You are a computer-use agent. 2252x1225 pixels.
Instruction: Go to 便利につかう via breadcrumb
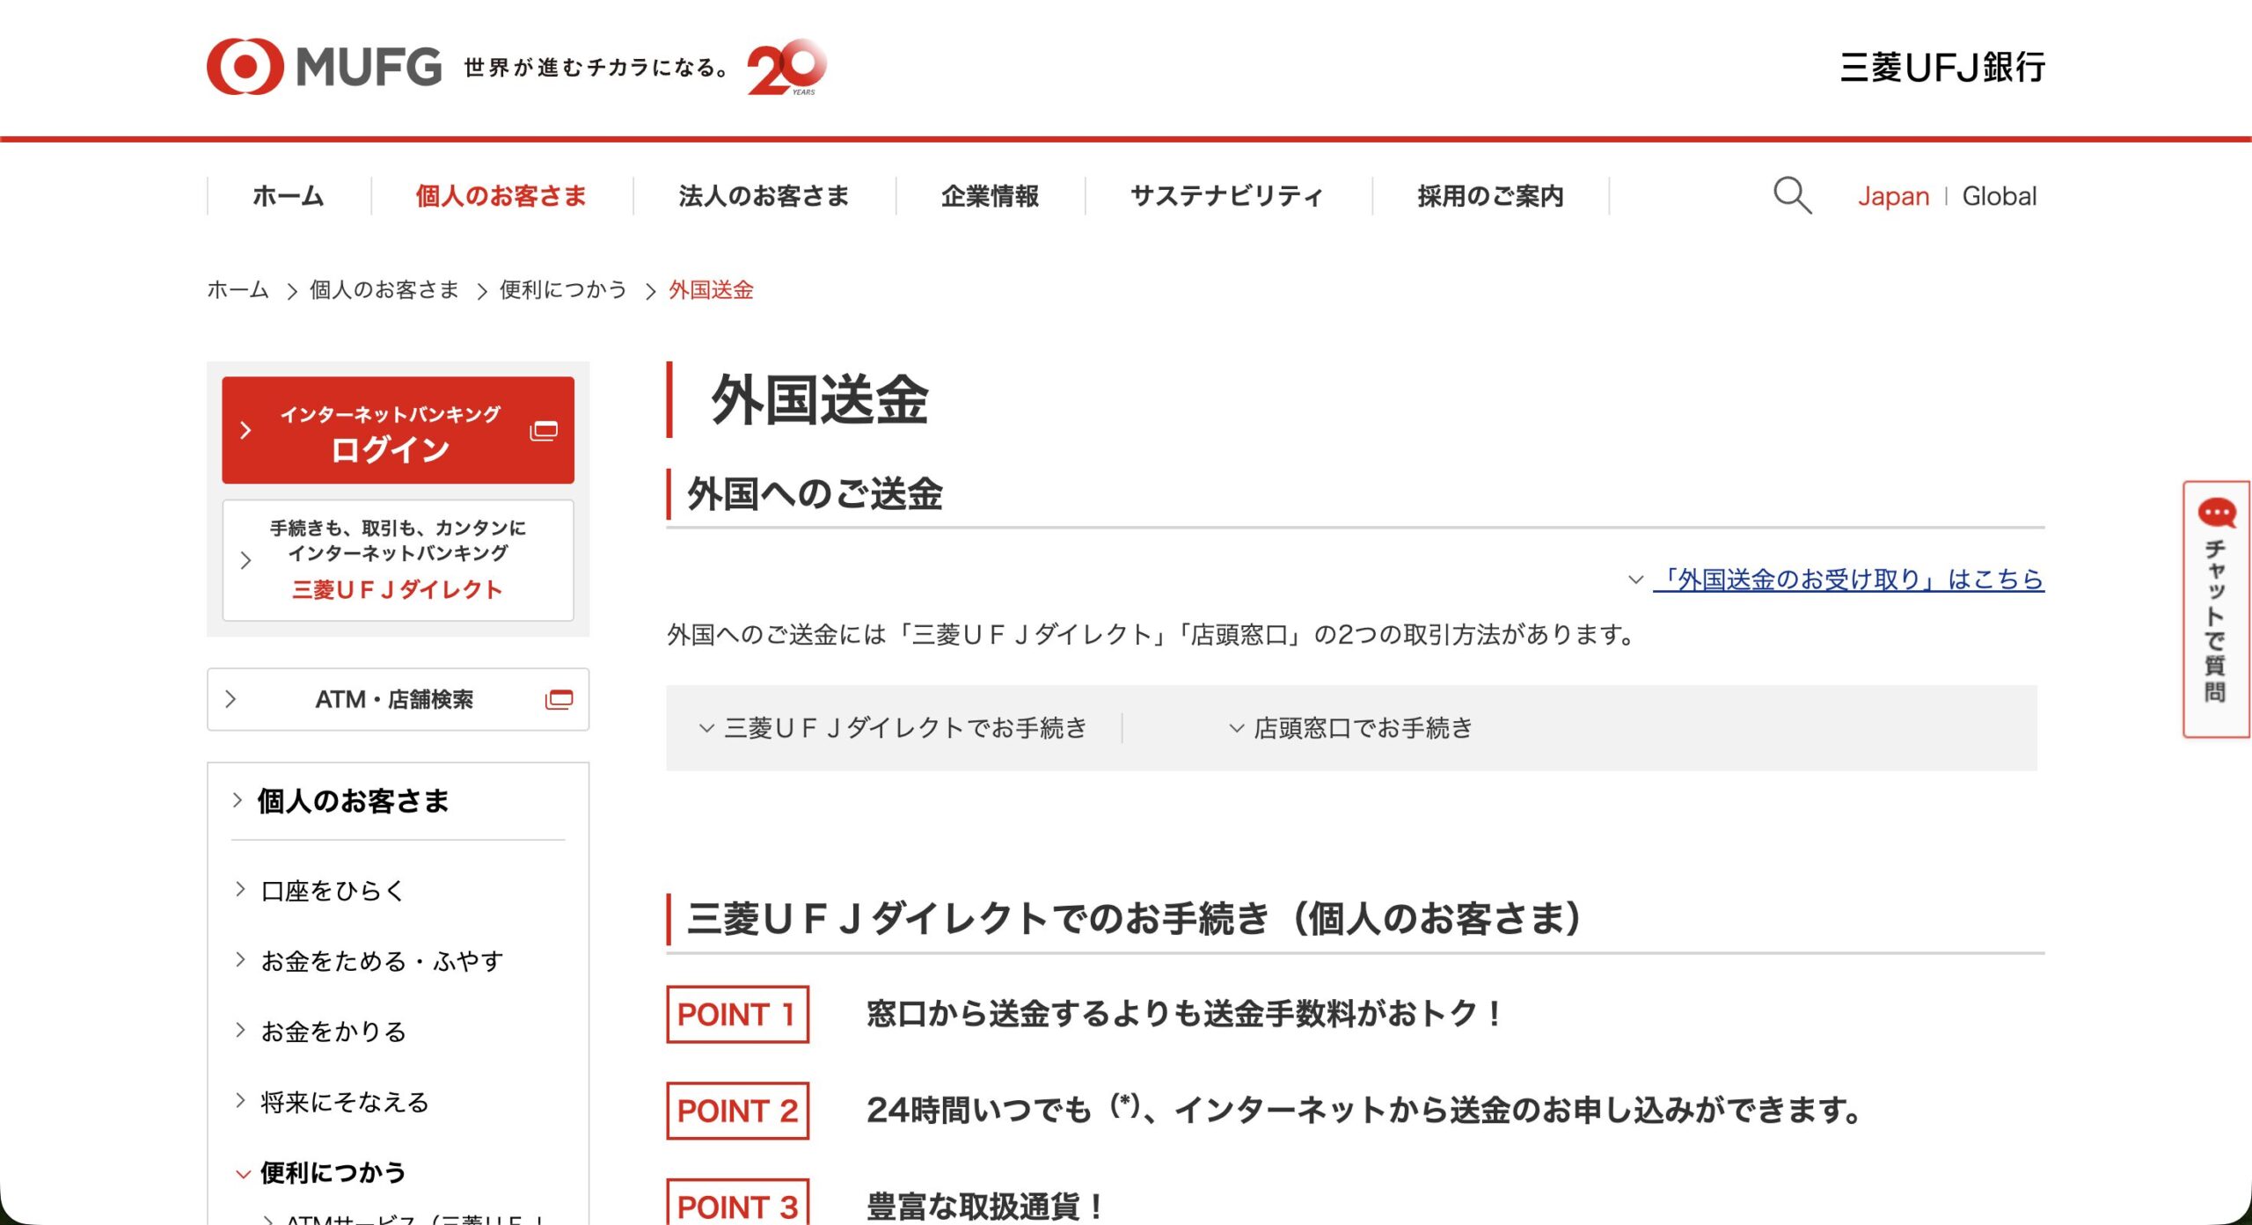click(x=563, y=289)
